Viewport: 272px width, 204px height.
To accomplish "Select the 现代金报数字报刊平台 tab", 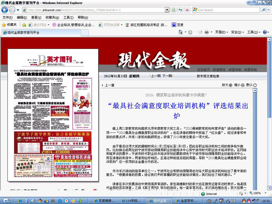I will (41, 33).
